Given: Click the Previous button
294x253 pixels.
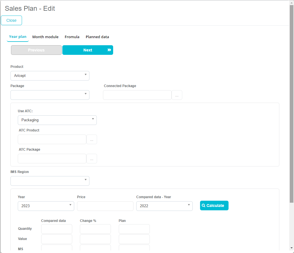Looking at the screenshot, I should 36,50.
